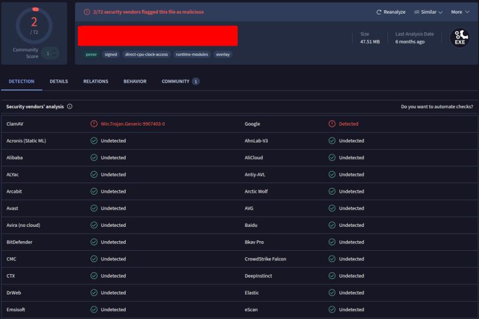Click the DrWeb checkmark icon
Image resolution: width=479 pixels, height=319 pixels.
(x=94, y=293)
